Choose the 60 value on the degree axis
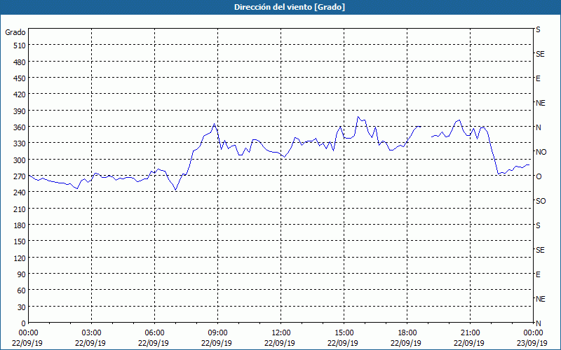This screenshot has width=561, height=350. pos(22,290)
